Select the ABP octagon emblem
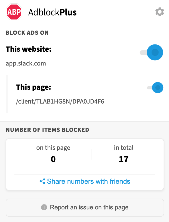The width and height of the screenshot is (169, 222). [x=14, y=12]
